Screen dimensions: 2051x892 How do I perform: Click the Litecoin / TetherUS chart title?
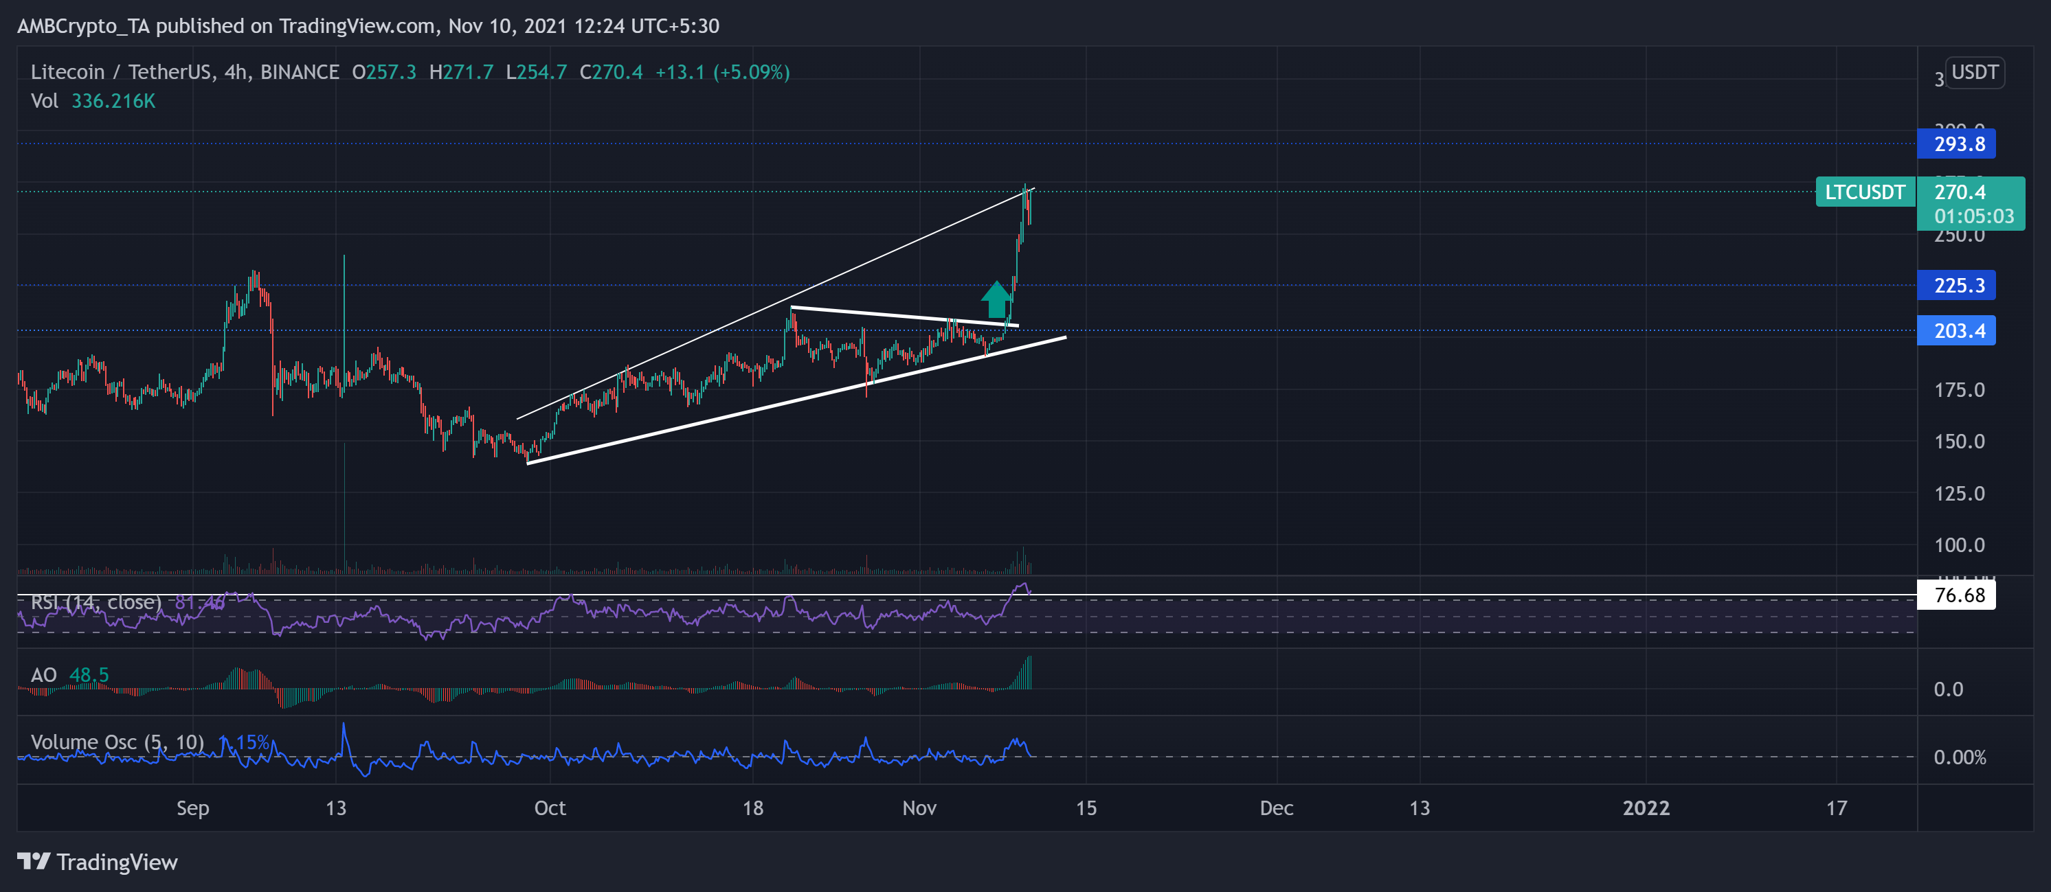[x=185, y=72]
